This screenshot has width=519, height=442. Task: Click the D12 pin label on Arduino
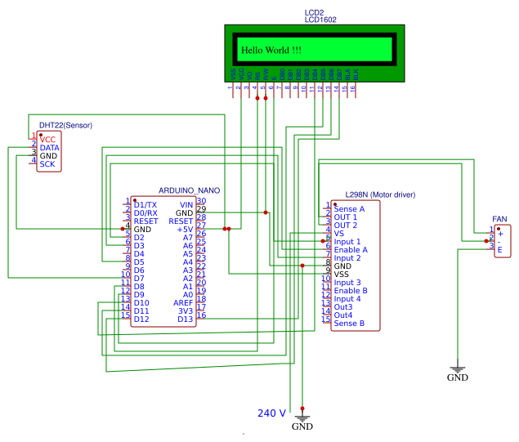click(141, 319)
